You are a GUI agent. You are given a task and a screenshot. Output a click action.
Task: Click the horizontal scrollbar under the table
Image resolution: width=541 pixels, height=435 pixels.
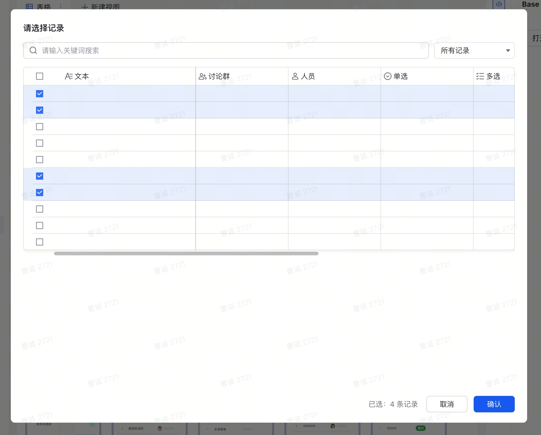186,254
